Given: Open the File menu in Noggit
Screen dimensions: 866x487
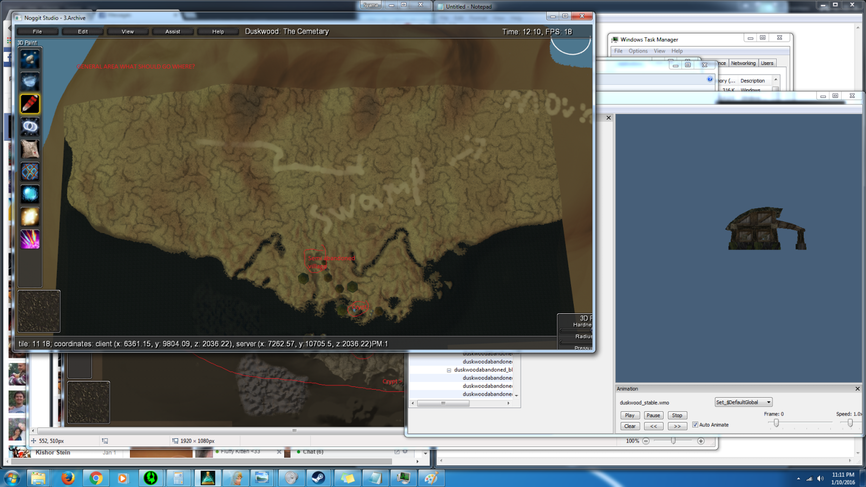Looking at the screenshot, I should (37, 31).
